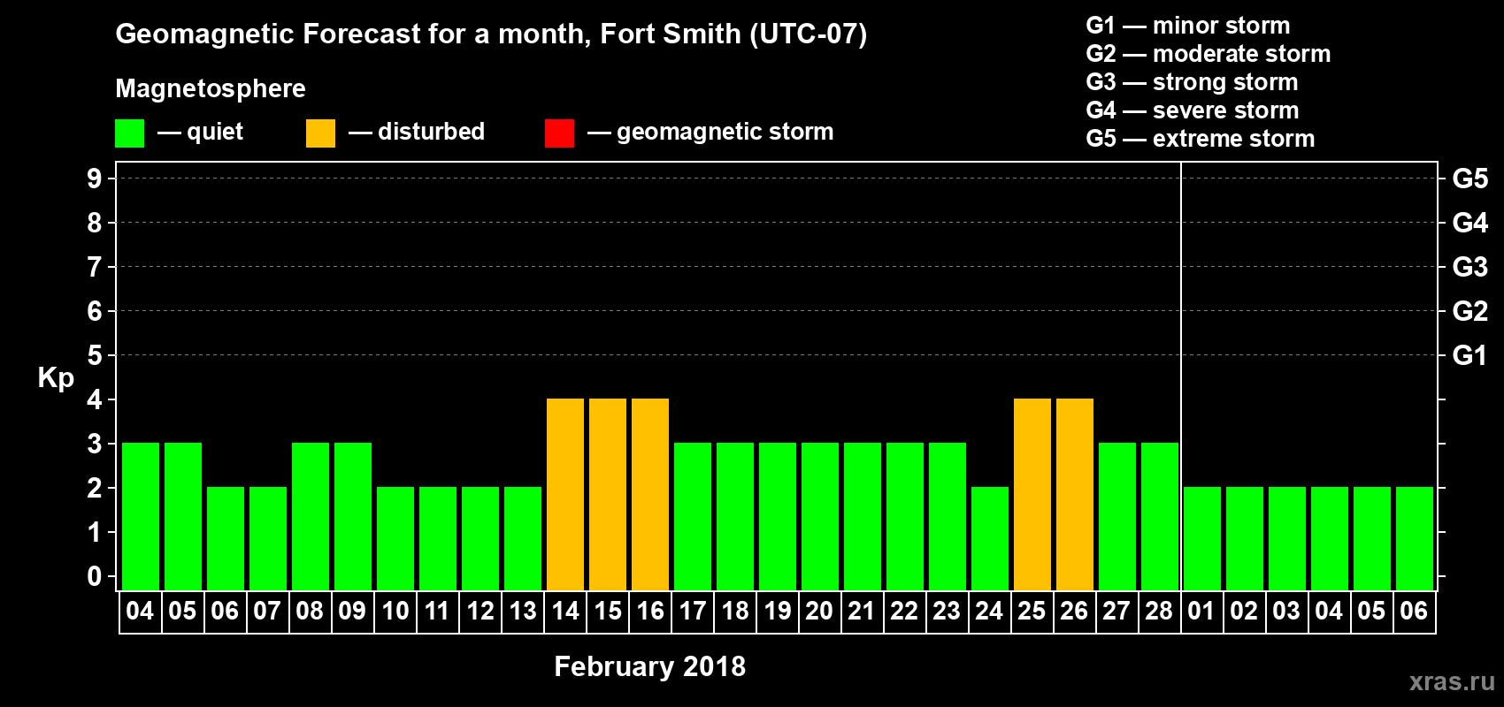
Task: Click the green bar for March 03
Action: pos(1287,539)
